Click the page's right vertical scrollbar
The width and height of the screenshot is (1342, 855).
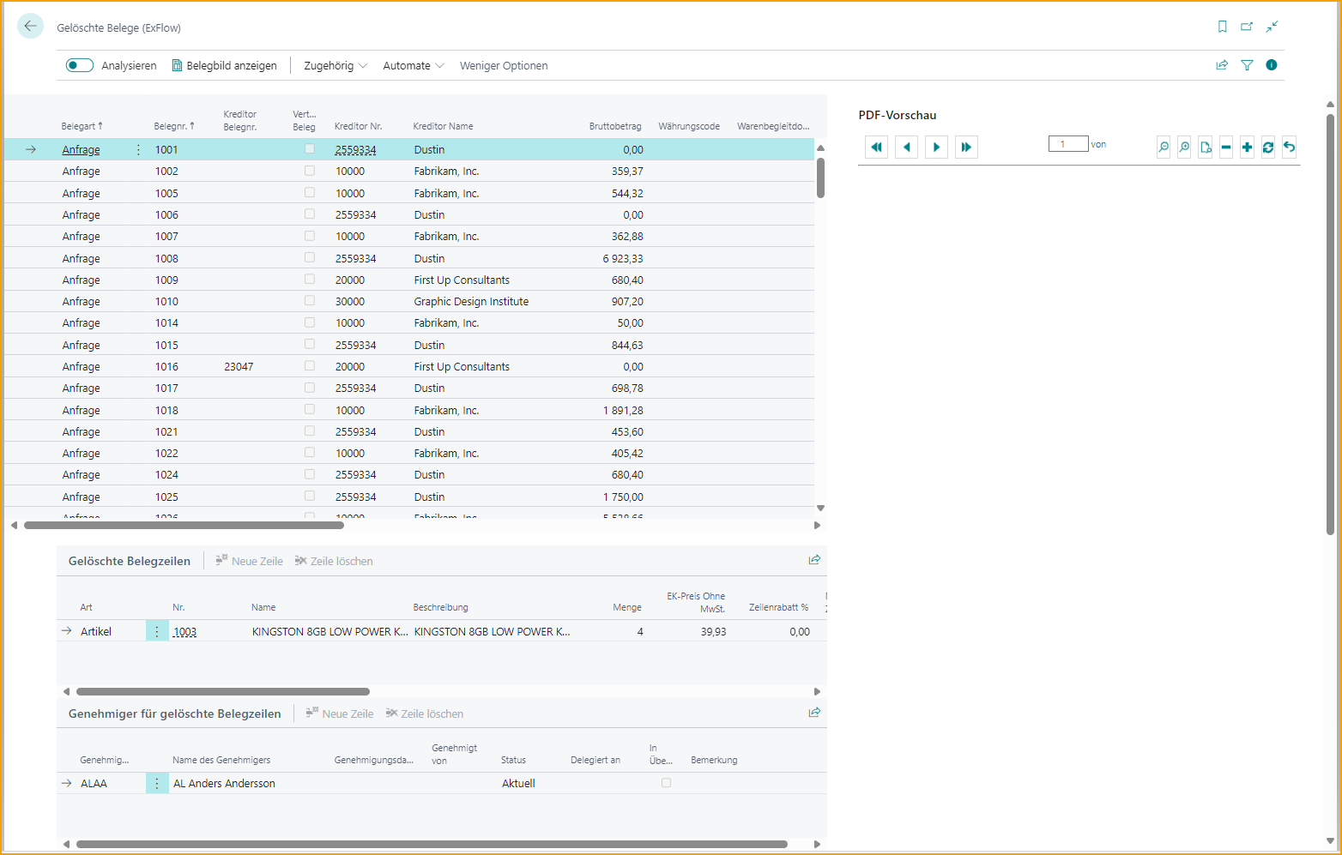point(1331,324)
